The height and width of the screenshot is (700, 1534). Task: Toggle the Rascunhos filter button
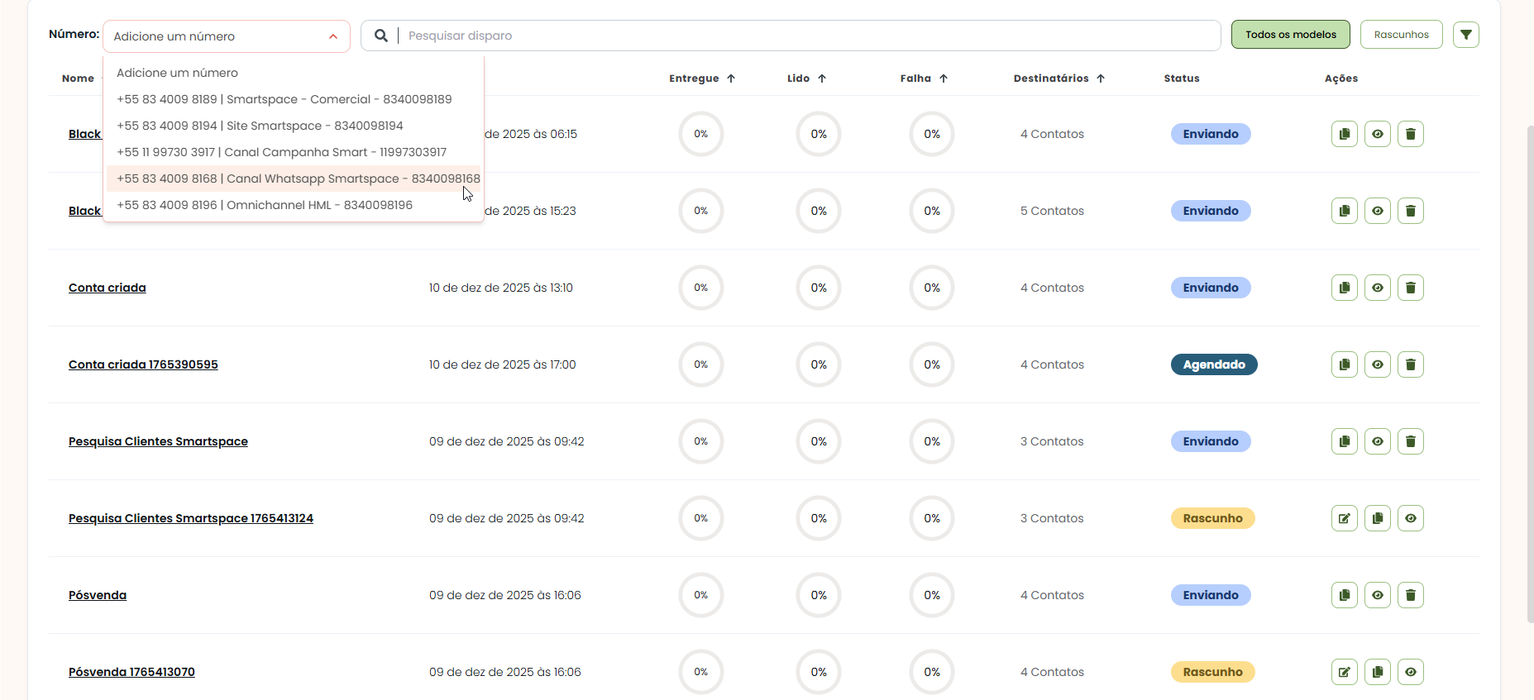point(1401,35)
